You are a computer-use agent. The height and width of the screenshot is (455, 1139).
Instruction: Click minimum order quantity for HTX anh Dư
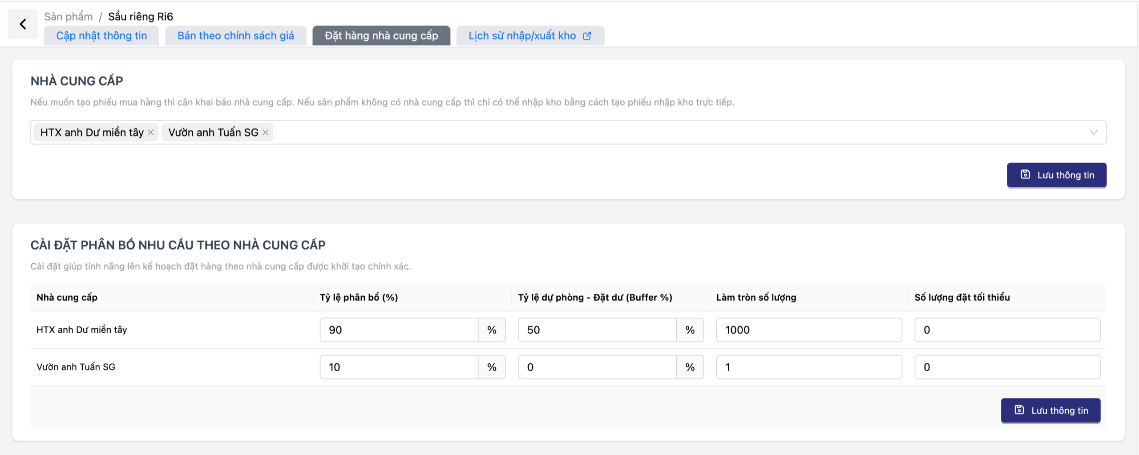(1007, 330)
